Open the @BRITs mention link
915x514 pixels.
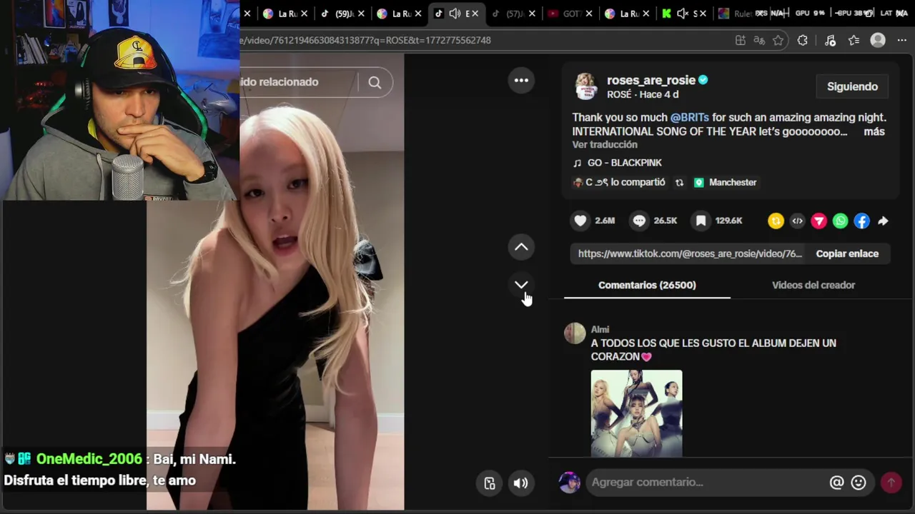click(689, 117)
